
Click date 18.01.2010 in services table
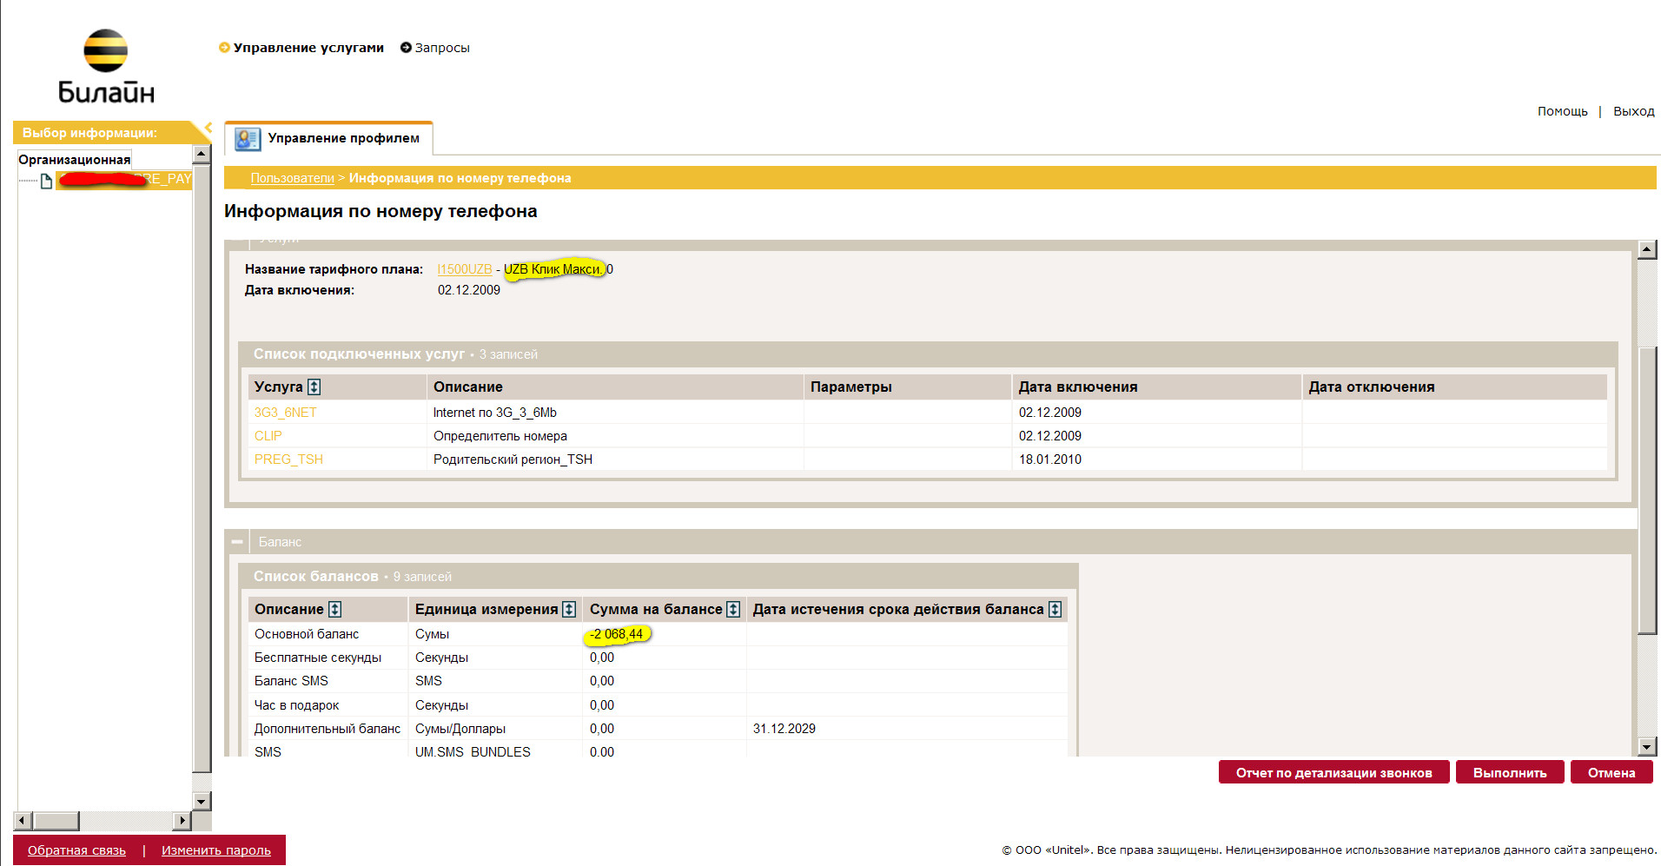pyautogui.click(x=1050, y=459)
